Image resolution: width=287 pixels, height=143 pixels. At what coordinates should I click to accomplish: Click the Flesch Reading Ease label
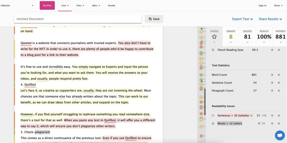tap(230, 50)
